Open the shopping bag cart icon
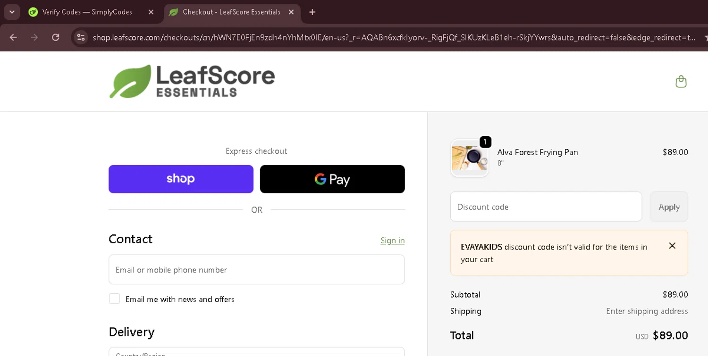The width and height of the screenshot is (708, 356). (681, 82)
